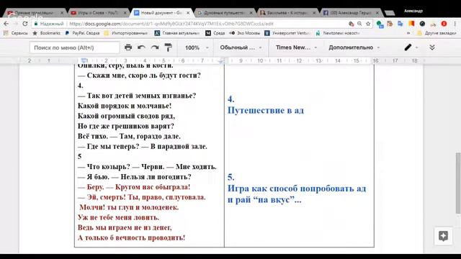Click the 'Поиск по меню (Alt+/)' search field
Viewport: 461px width, 259px height.
pos(74,47)
